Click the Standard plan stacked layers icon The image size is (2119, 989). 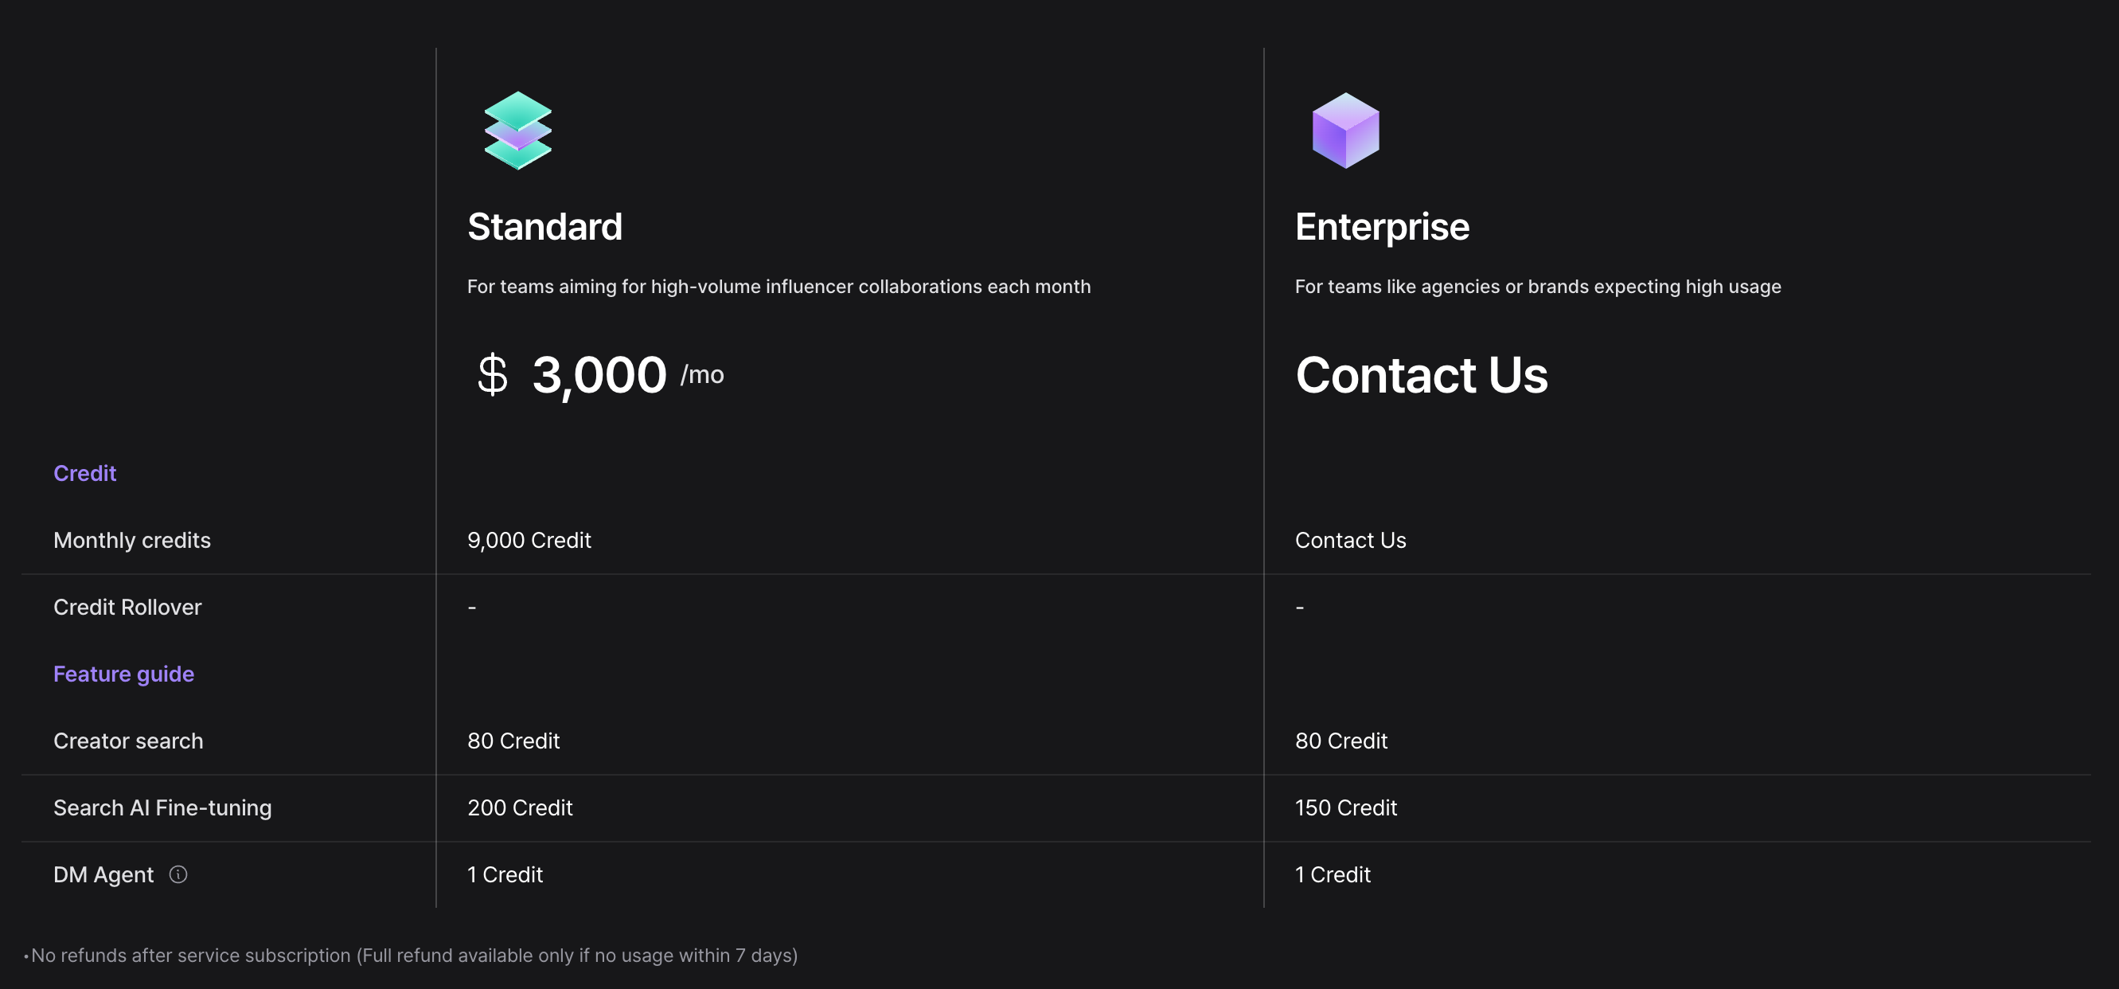click(x=517, y=130)
